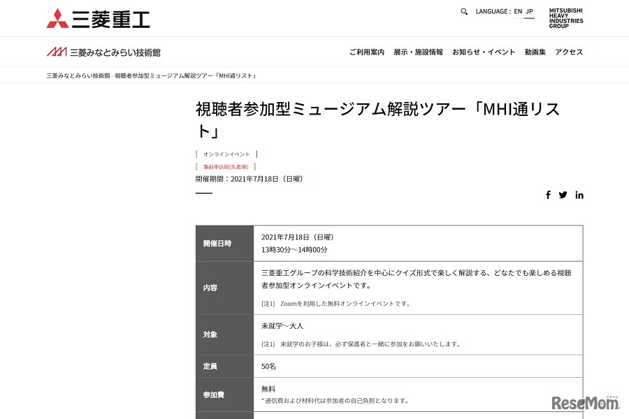Click the オンラインイベント tag

click(x=226, y=154)
